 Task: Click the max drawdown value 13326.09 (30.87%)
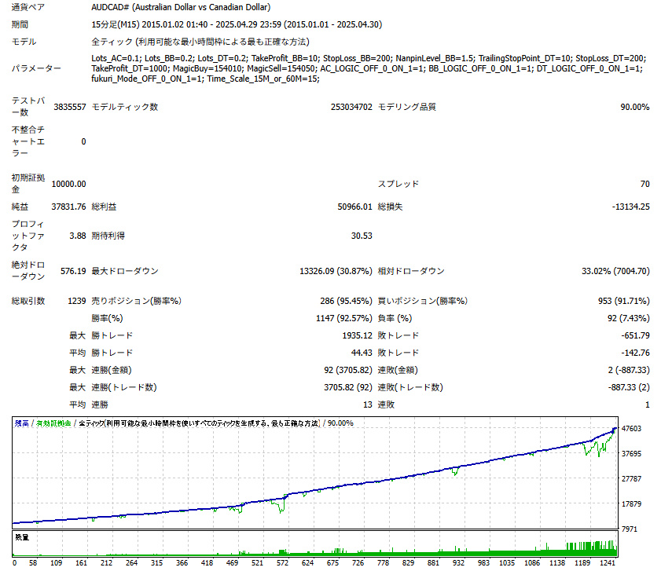pyautogui.click(x=336, y=272)
